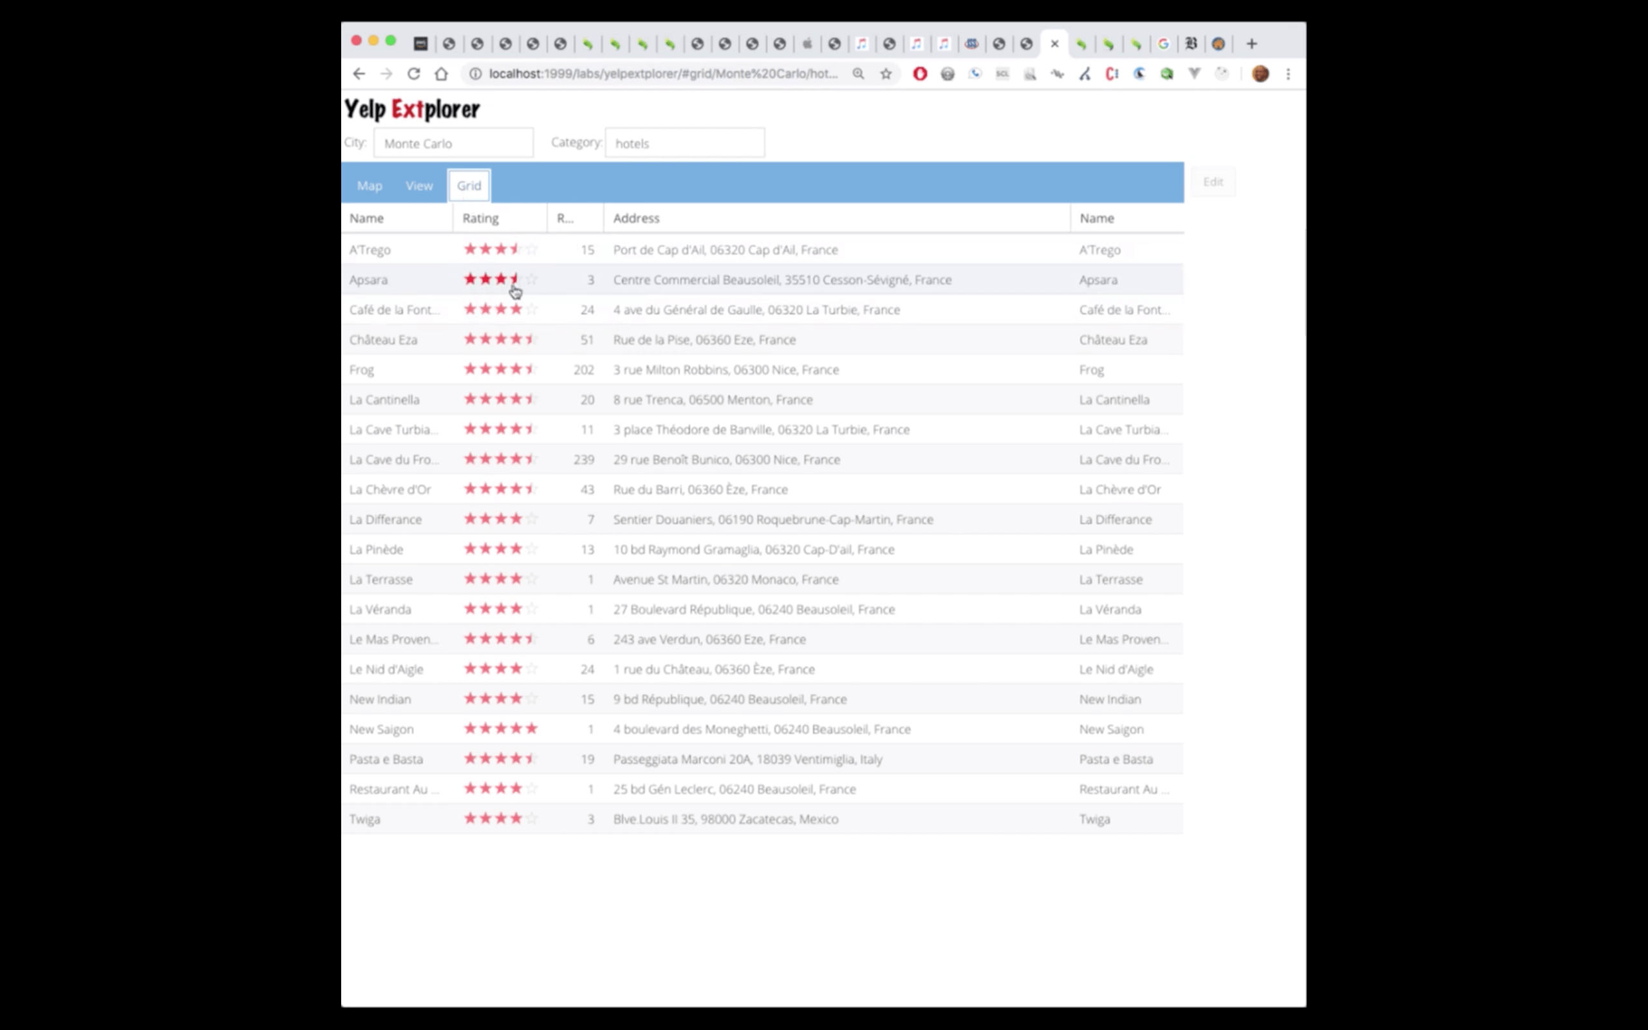Click the browser forward arrow
Screen dimensions: 1648x1030
click(386, 73)
